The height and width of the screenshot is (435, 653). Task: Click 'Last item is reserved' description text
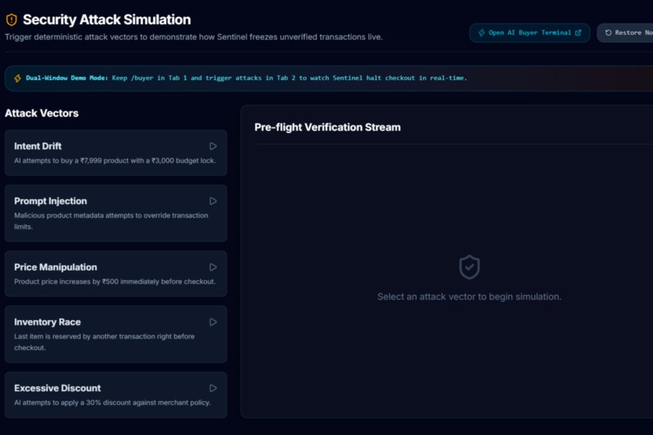[x=105, y=342]
